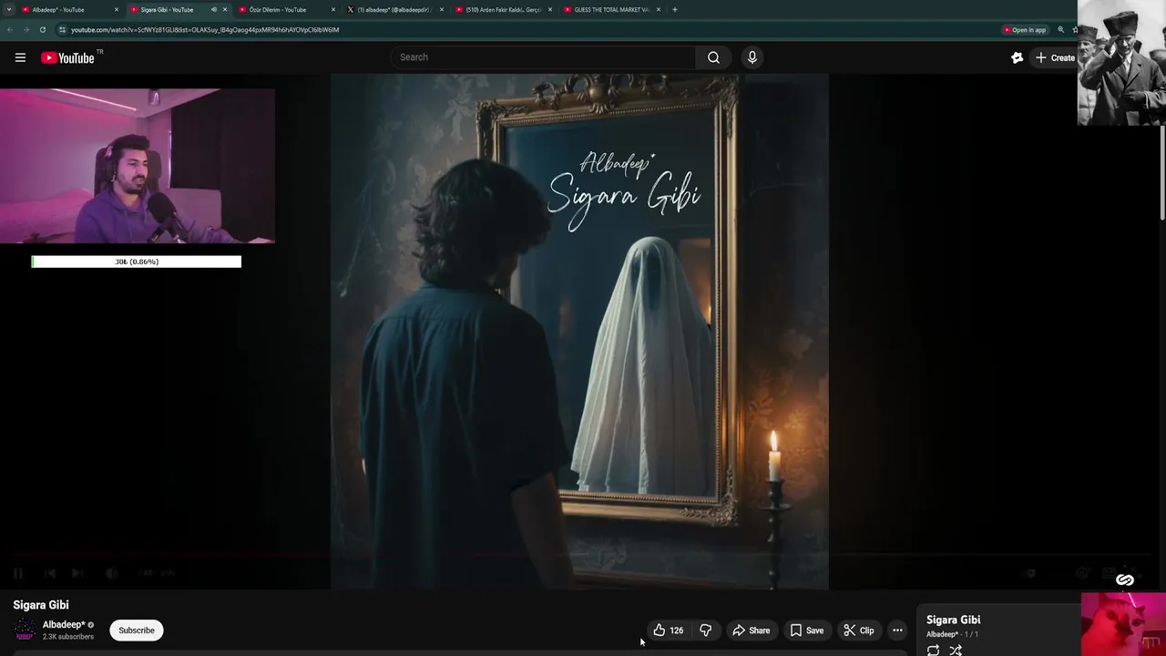
Task: Close the 'Albadeep* - YouTube' tab
Action: click(x=117, y=9)
